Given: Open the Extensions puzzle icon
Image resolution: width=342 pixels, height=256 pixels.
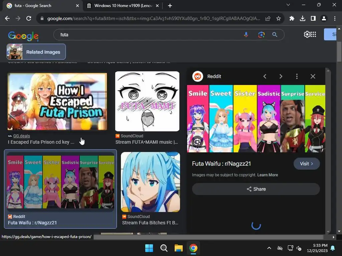Looking at the screenshot, I should click(x=292, y=19).
